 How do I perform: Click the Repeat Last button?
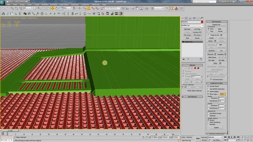(216, 24)
